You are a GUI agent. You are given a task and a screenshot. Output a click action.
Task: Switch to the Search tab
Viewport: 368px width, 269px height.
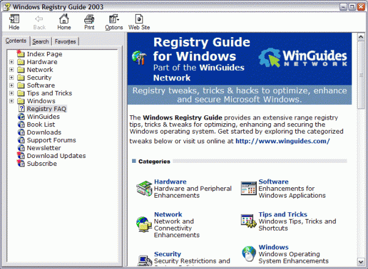coord(40,41)
